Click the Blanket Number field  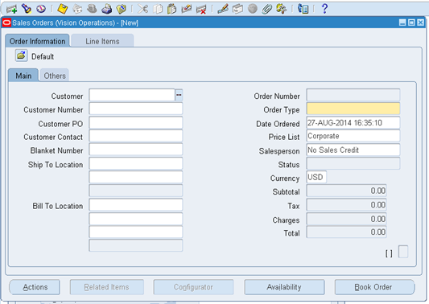coord(136,150)
